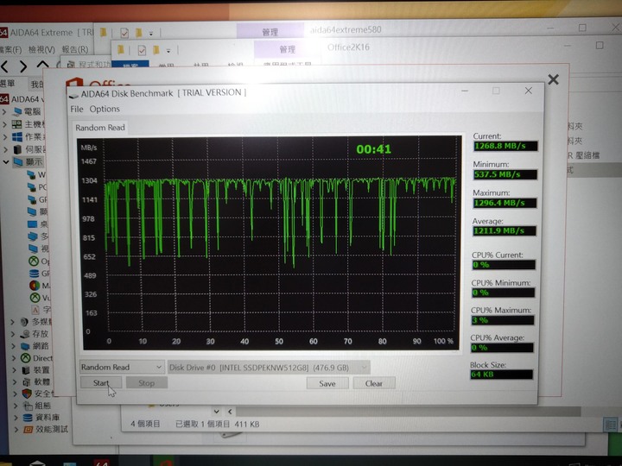This screenshot has width=622, height=466.
Task: Click the Current value '1268.8 MB/s'
Action: tap(505, 146)
